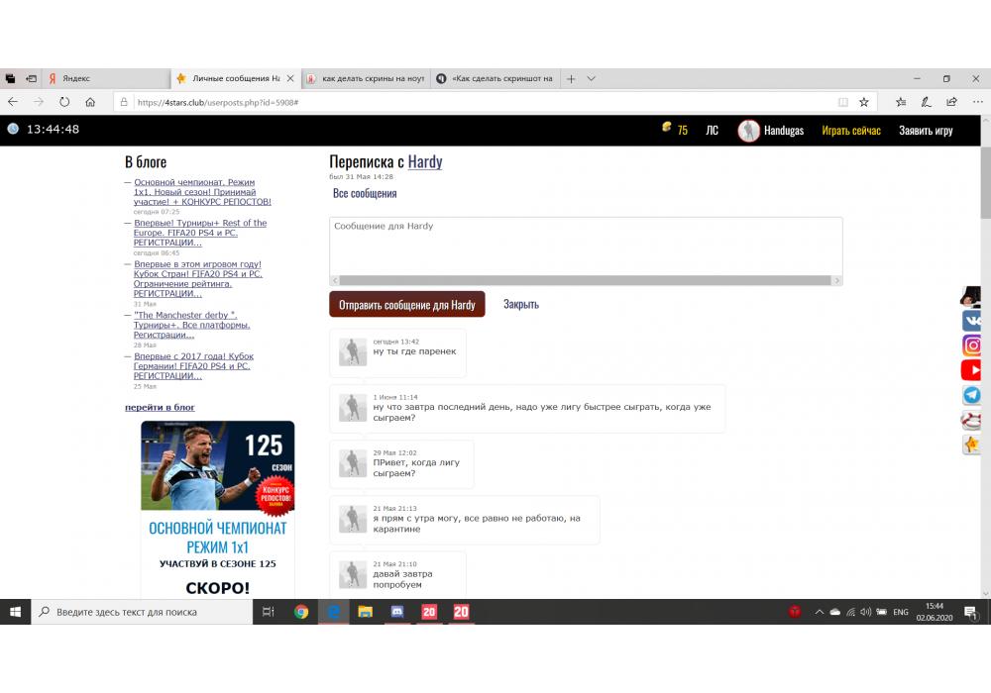Click the Handugas profile avatar
This screenshot has width=991, height=693.
tap(748, 131)
